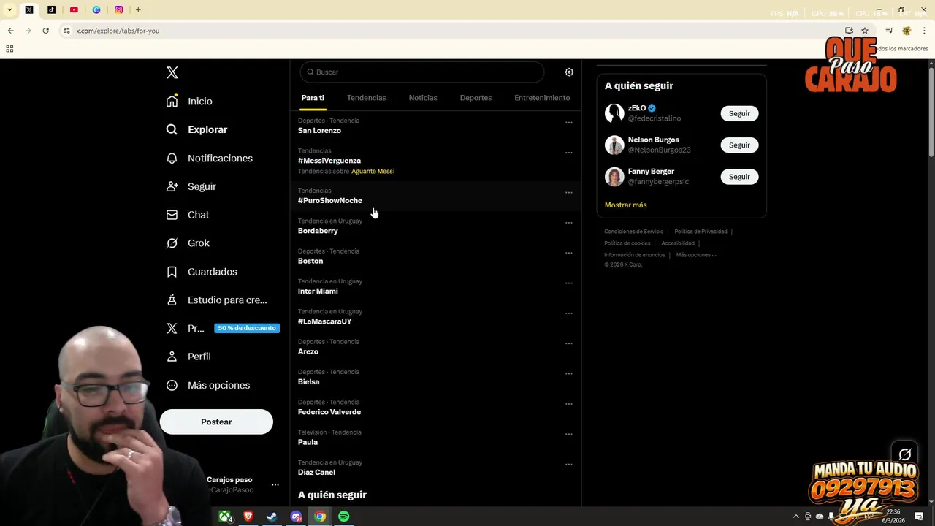
Task: Open more options for Arezo trend
Action: click(568, 343)
